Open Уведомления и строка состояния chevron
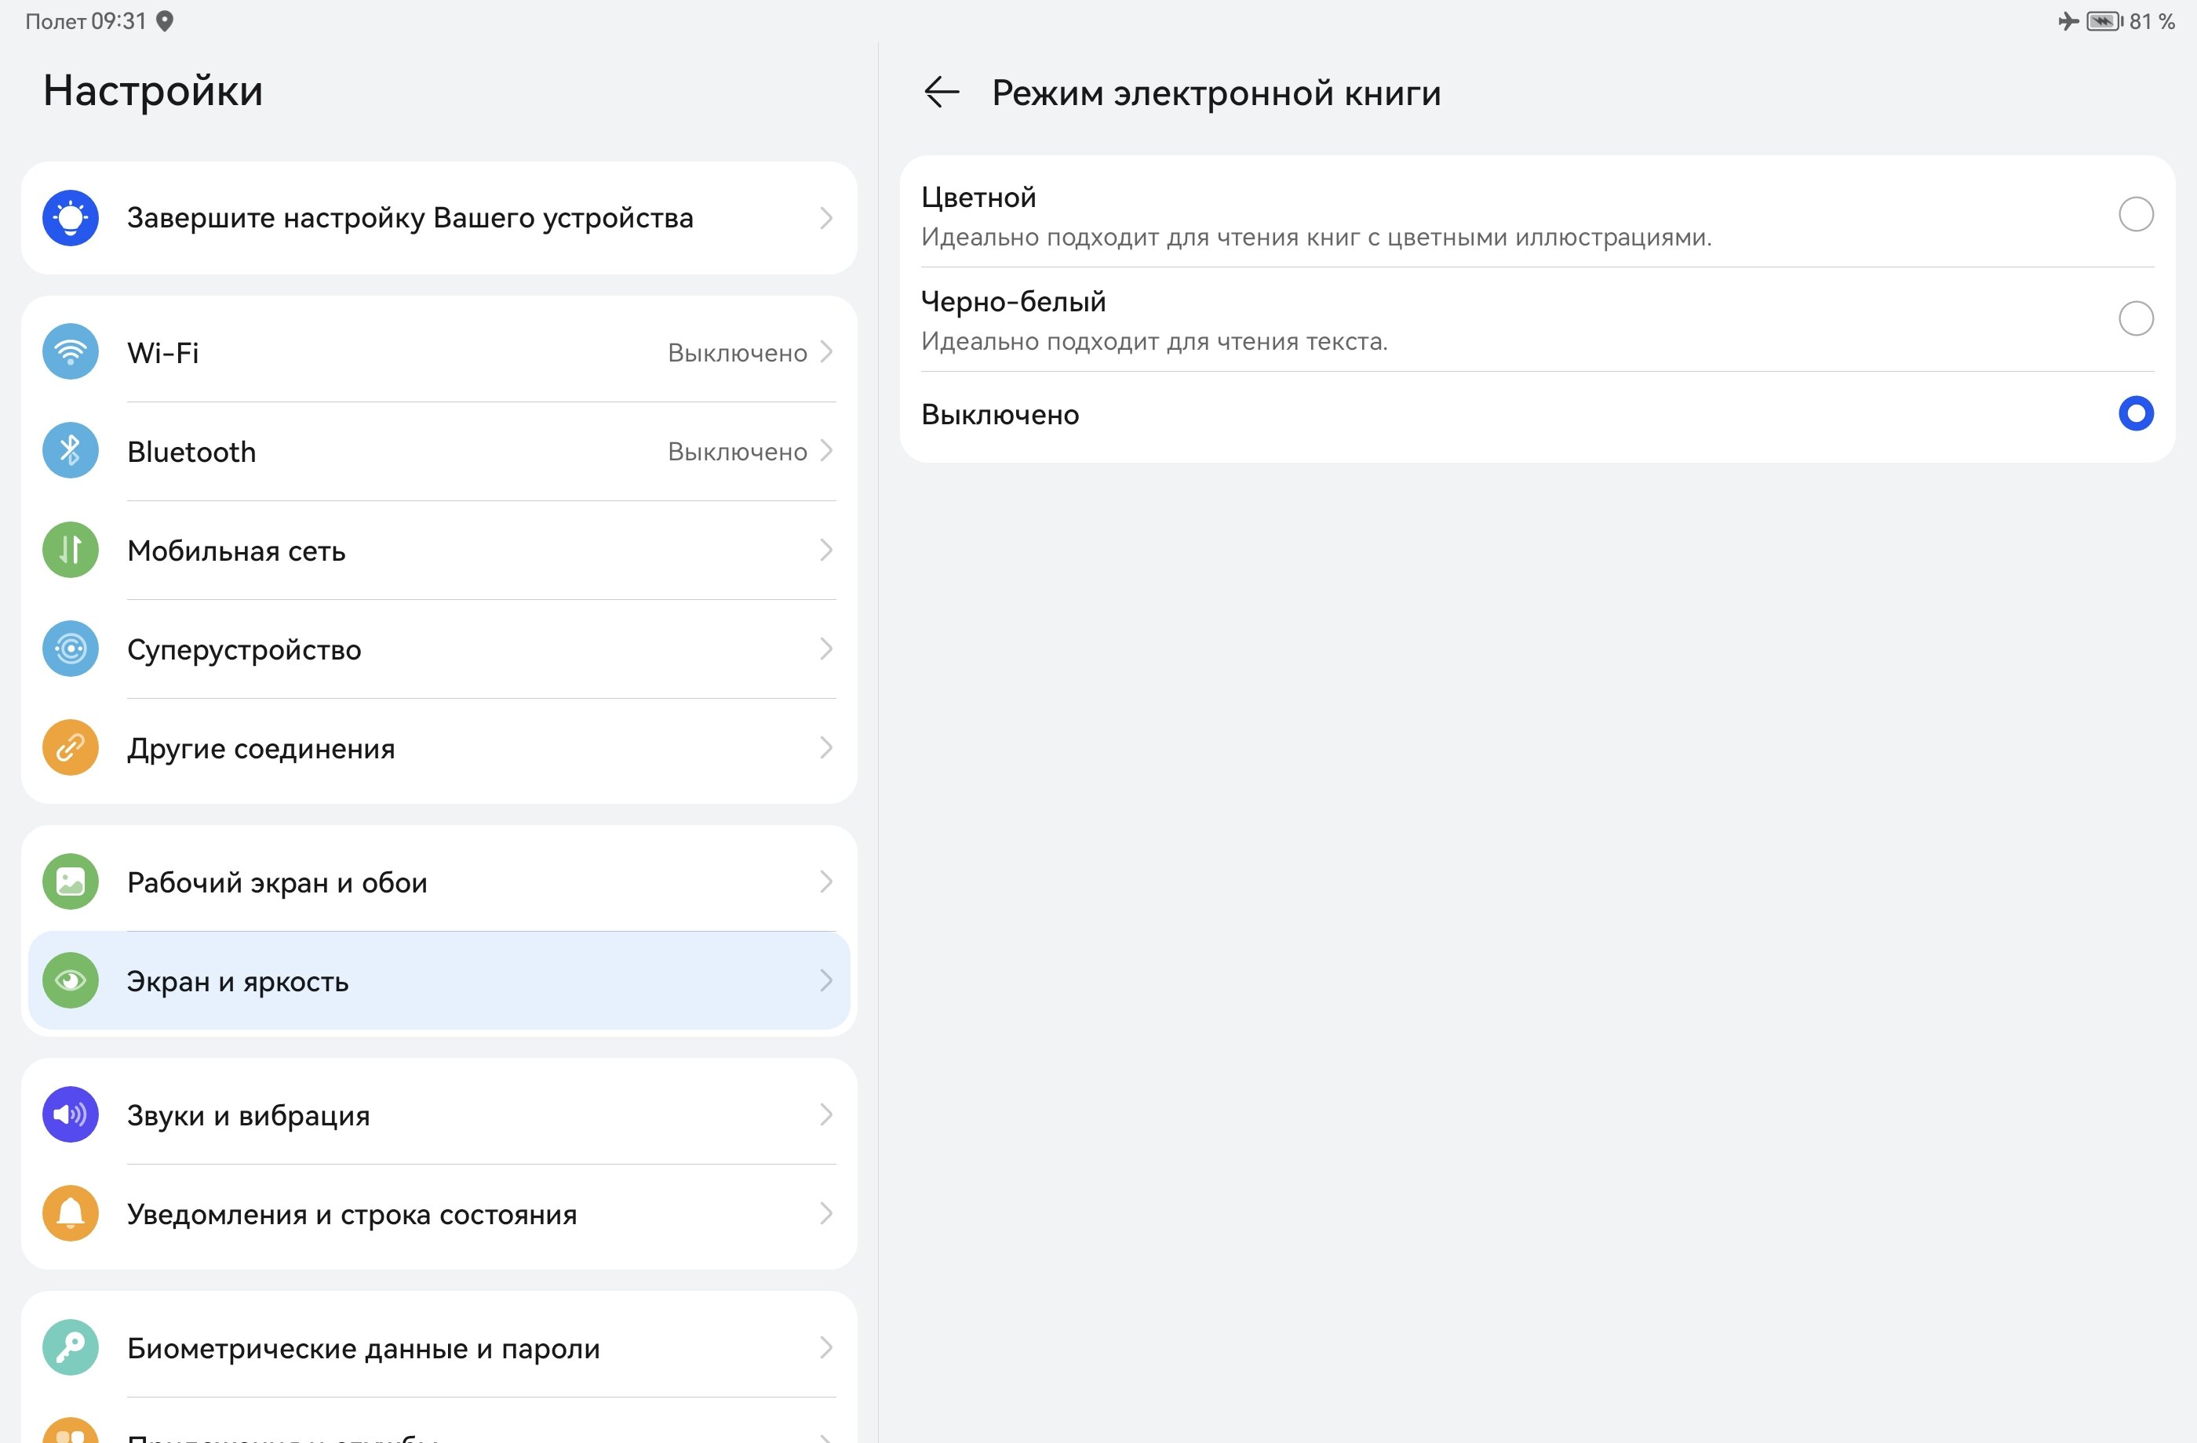 826,1214
